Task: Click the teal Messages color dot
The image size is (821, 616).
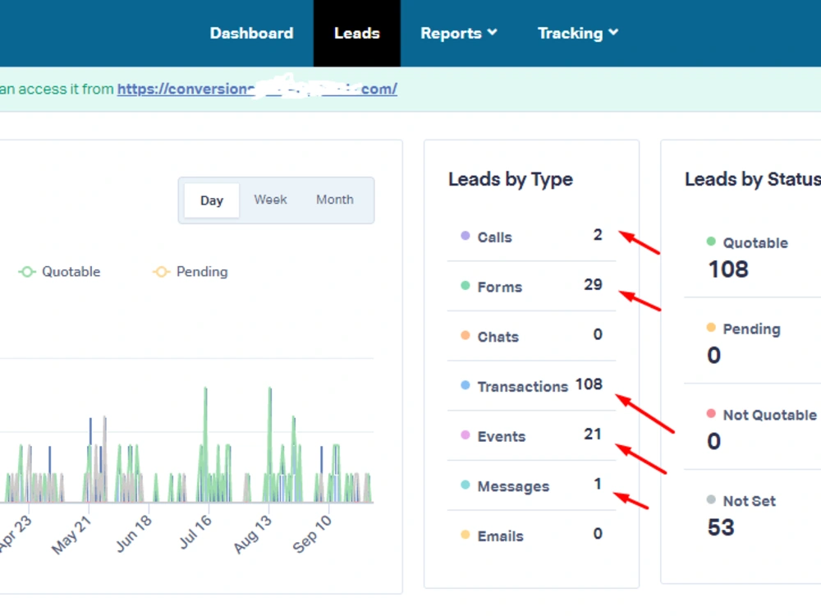Action: pyautogui.click(x=465, y=485)
